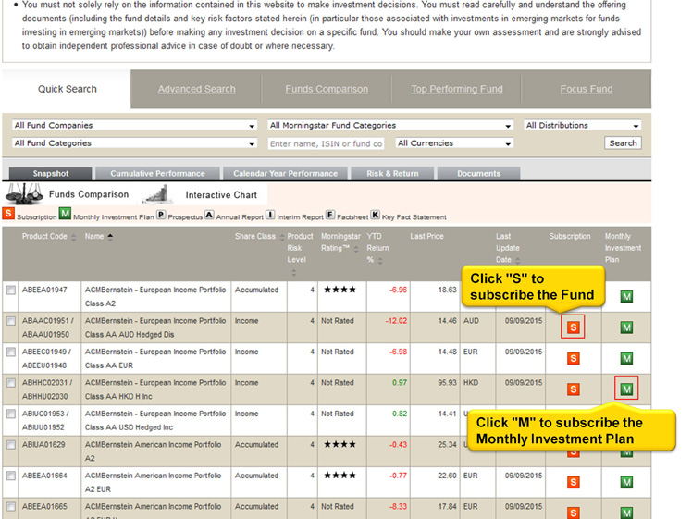Click Monthly Plan M icon for ABEEA01664 row
This screenshot has height=519, width=692.
point(626,482)
